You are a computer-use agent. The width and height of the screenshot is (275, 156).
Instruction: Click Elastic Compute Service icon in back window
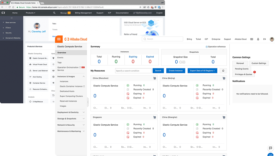click(x=30, y=58)
